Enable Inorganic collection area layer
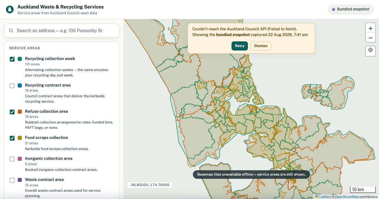This screenshot has height=199, width=379. 12,159
